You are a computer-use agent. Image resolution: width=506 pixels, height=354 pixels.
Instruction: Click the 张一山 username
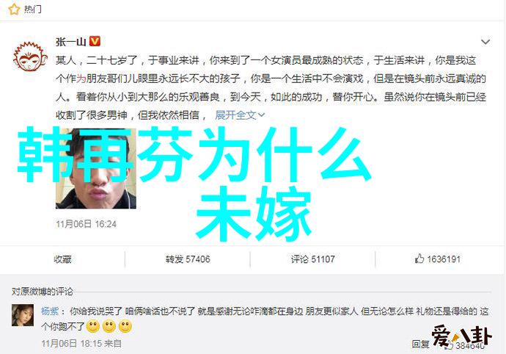70,42
